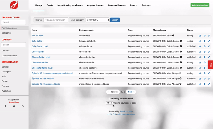Switch to the Create tab
This screenshot has width=213, height=129.
pos(50,5)
